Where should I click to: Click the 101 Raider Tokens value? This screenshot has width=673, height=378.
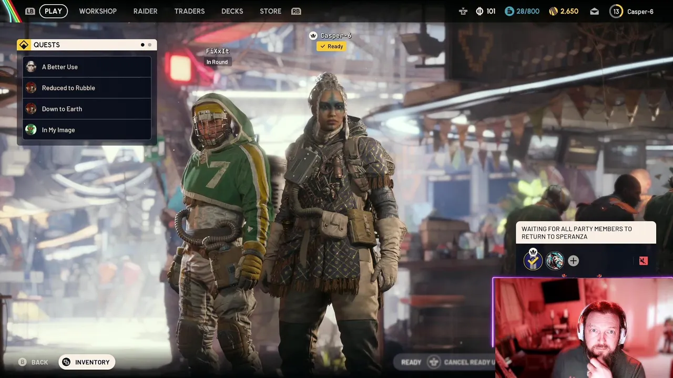pyautogui.click(x=491, y=11)
